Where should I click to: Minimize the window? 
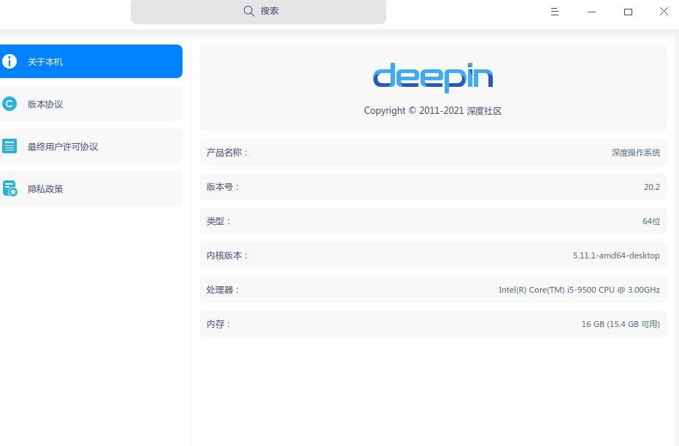pyautogui.click(x=591, y=12)
